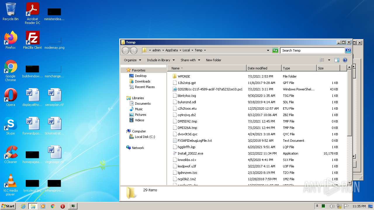Select Desktop under Favorites
Viewport: 374px width, 210px height.
click(x=141, y=76)
